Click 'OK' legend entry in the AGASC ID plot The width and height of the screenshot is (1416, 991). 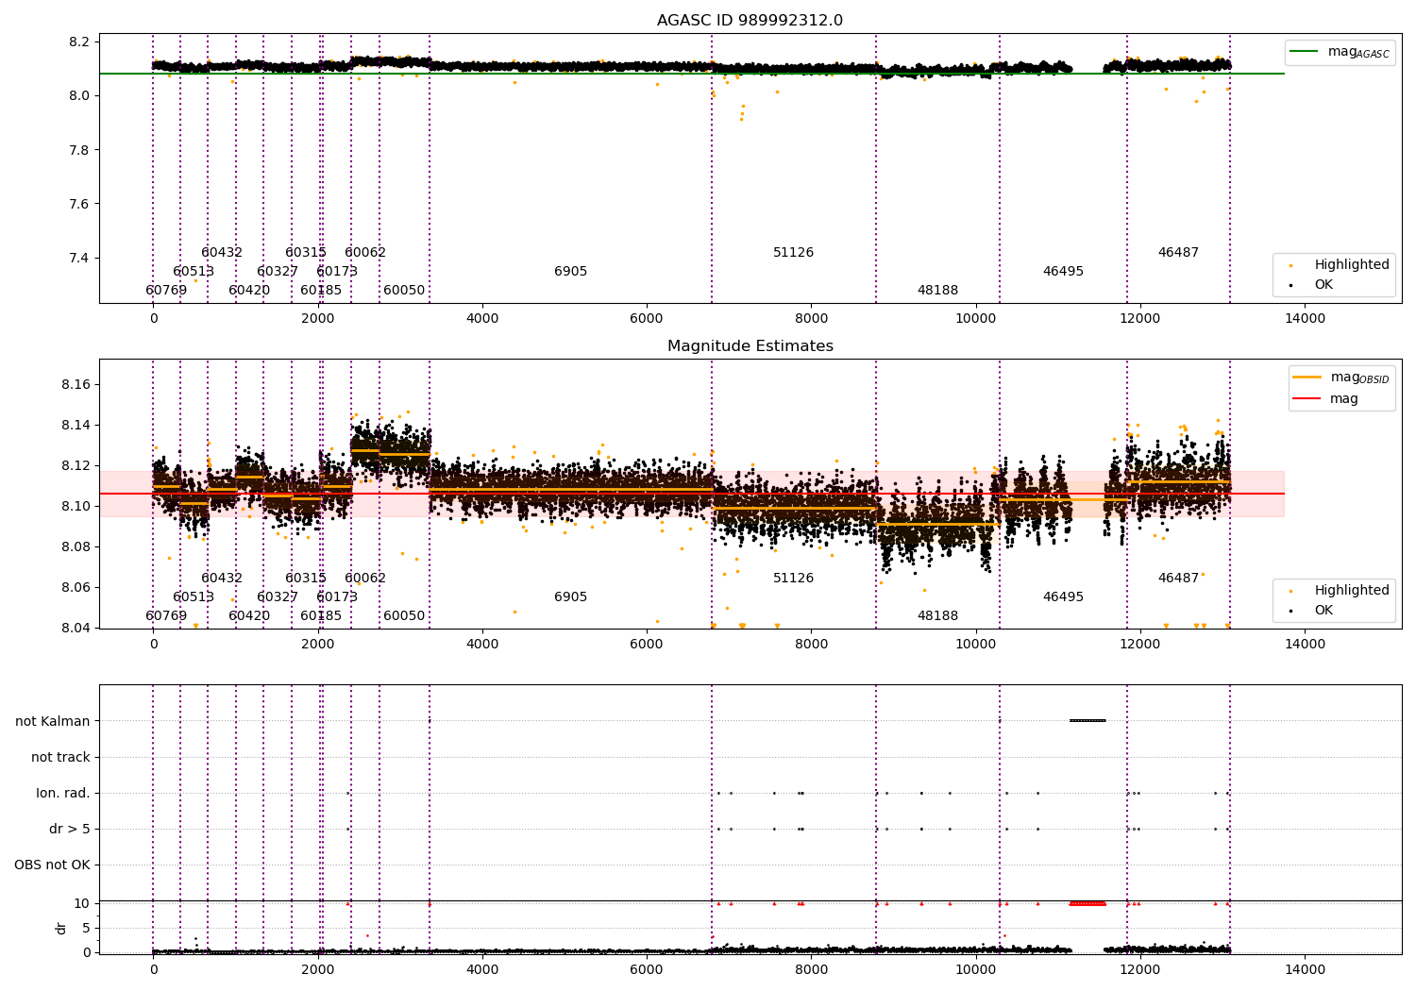coord(1311,284)
